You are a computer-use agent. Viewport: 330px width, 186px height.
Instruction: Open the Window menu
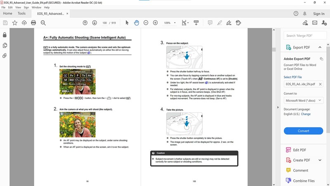pyautogui.click(x=36, y=7)
